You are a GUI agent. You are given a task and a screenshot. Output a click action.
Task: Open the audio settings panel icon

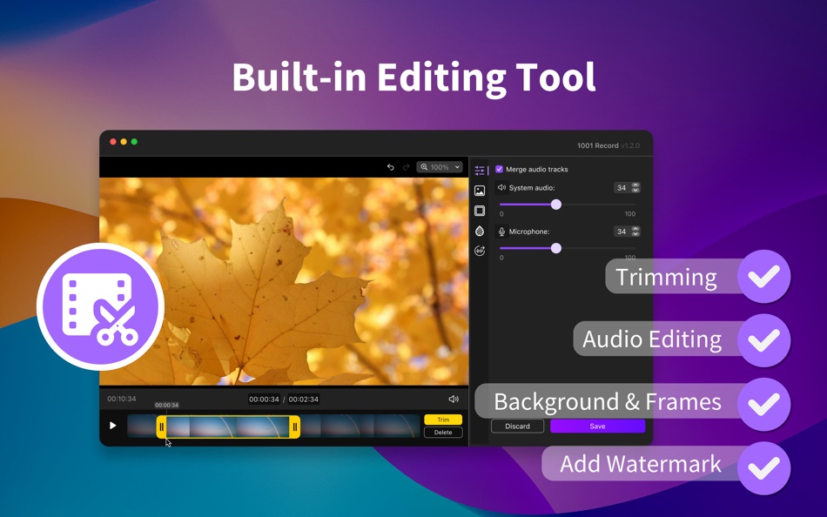pos(480,170)
